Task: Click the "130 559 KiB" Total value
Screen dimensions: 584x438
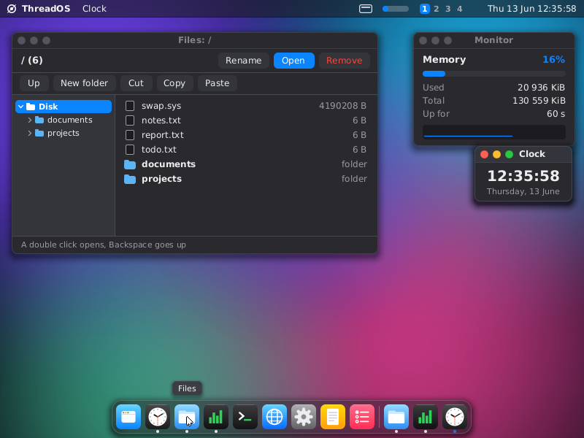Action: point(539,101)
